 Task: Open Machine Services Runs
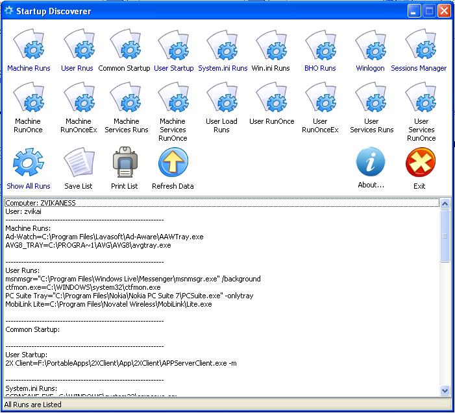pos(125,97)
